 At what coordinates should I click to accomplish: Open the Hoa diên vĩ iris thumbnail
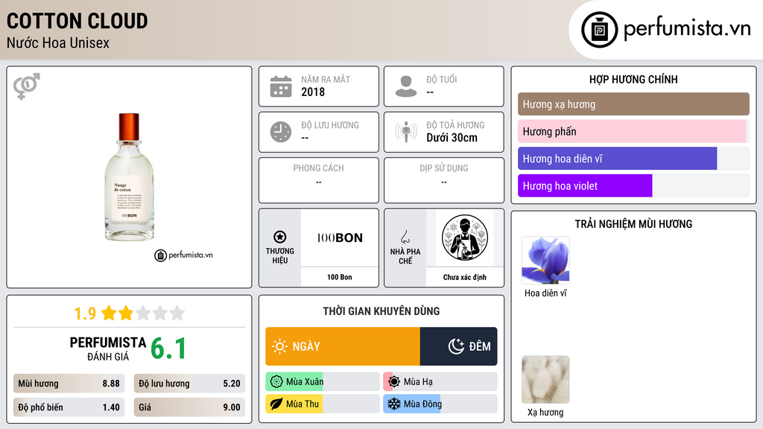(545, 260)
